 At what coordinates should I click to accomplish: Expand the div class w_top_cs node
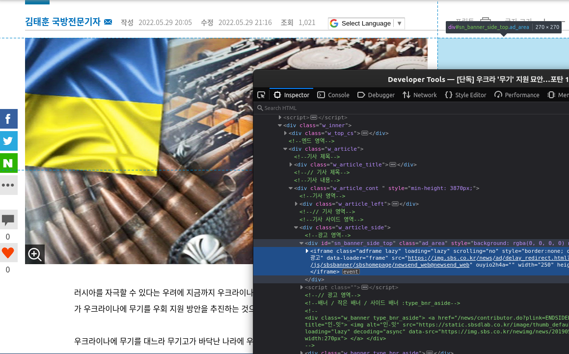click(285, 133)
